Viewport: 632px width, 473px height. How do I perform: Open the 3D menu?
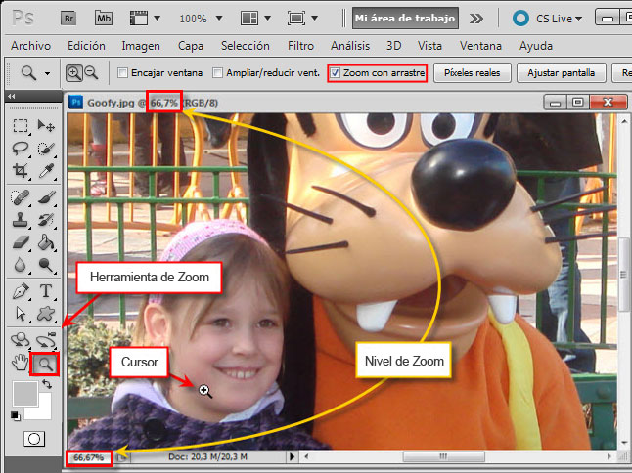pos(393,46)
